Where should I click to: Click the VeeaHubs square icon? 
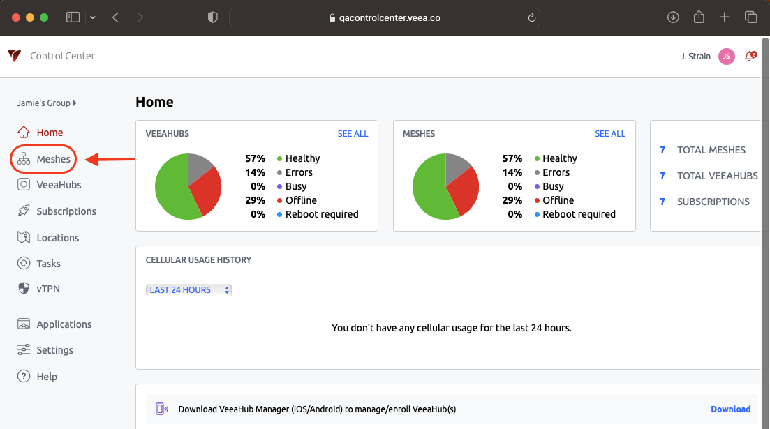click(x=24, y=185)
